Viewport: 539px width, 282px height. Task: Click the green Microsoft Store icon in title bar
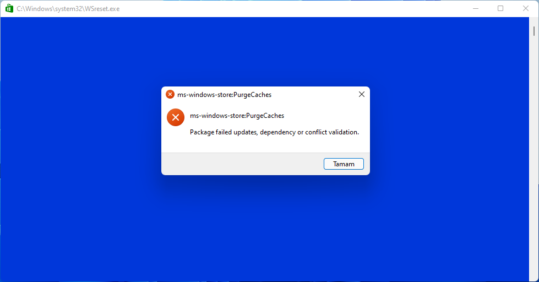9,9
